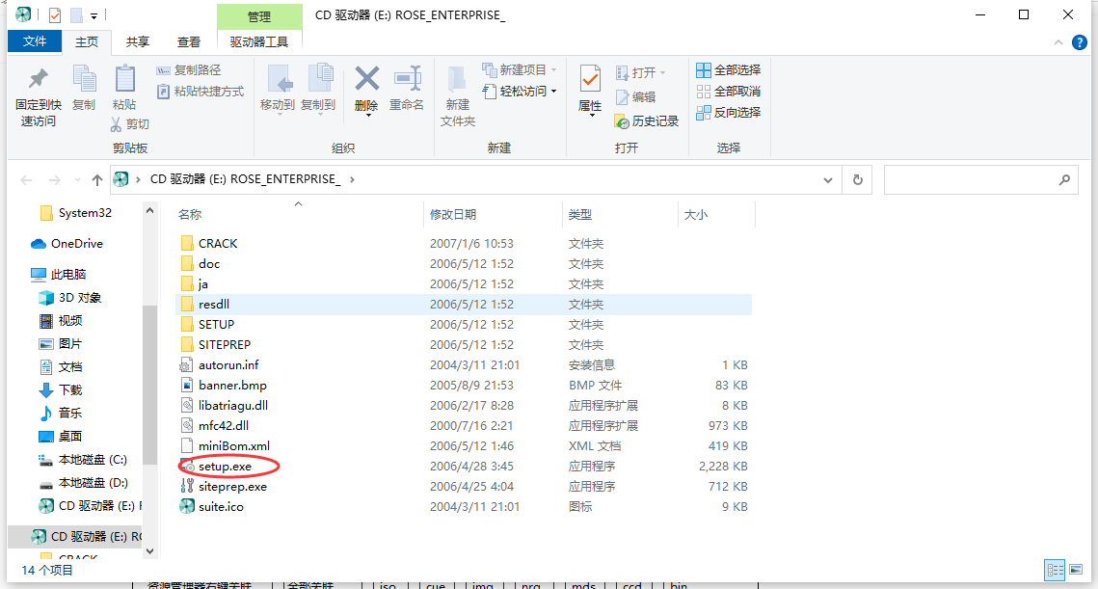Click the Help question mark icon
This screenshot has width=1098, height=589.
(x=1080, y=42)
